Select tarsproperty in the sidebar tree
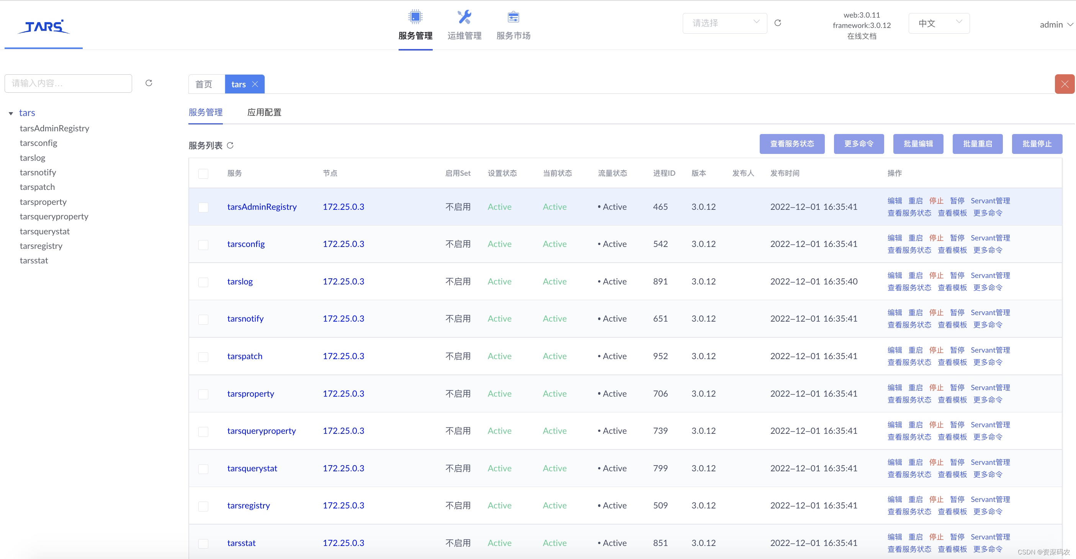 tap(43, 202)
